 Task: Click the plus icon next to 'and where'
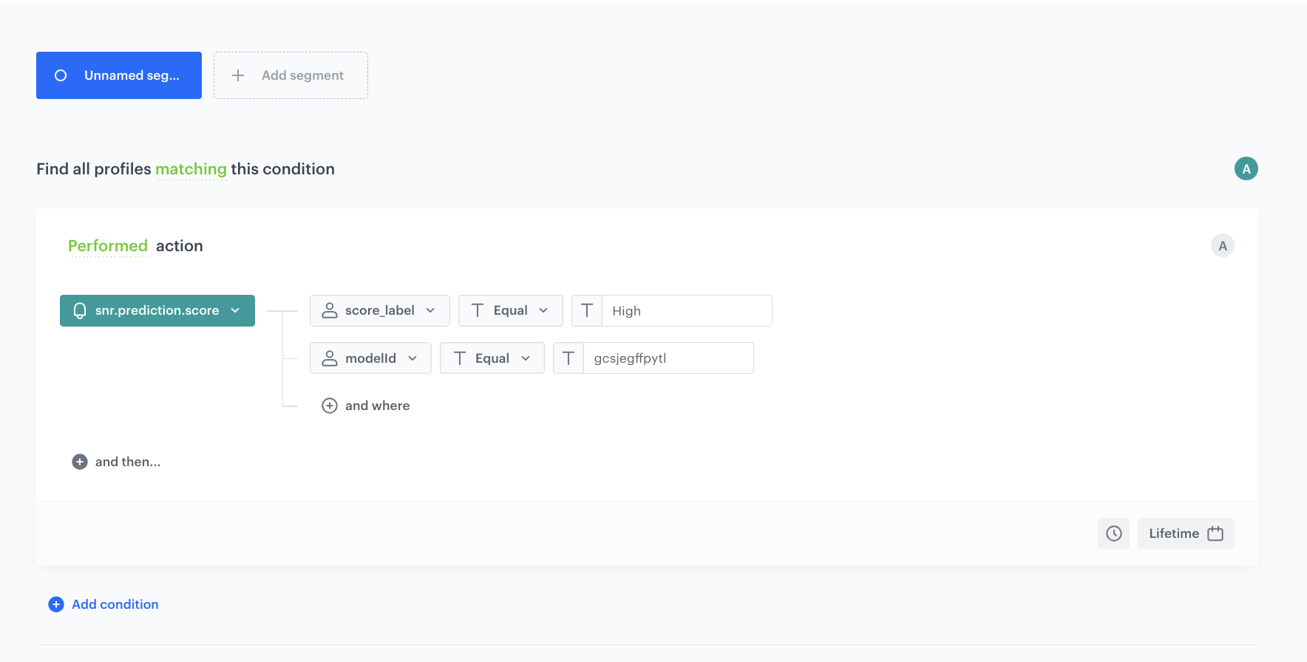click(330, 406)
